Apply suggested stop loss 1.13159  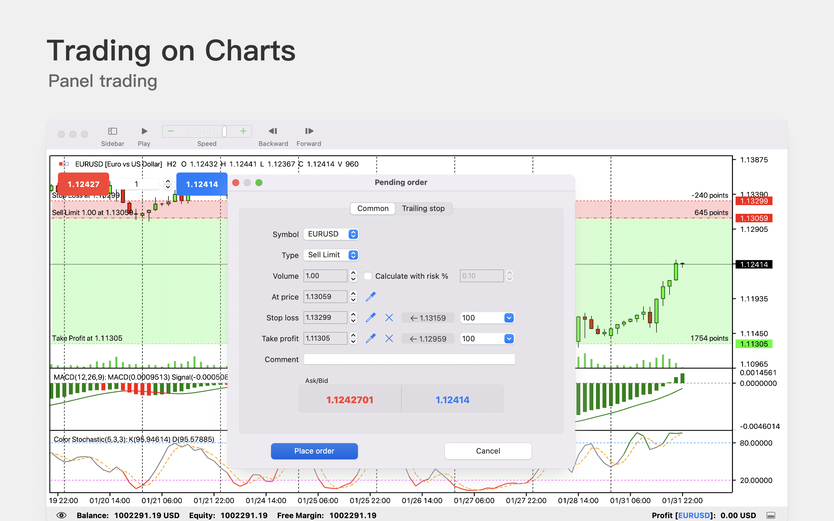tap(428, 318)
